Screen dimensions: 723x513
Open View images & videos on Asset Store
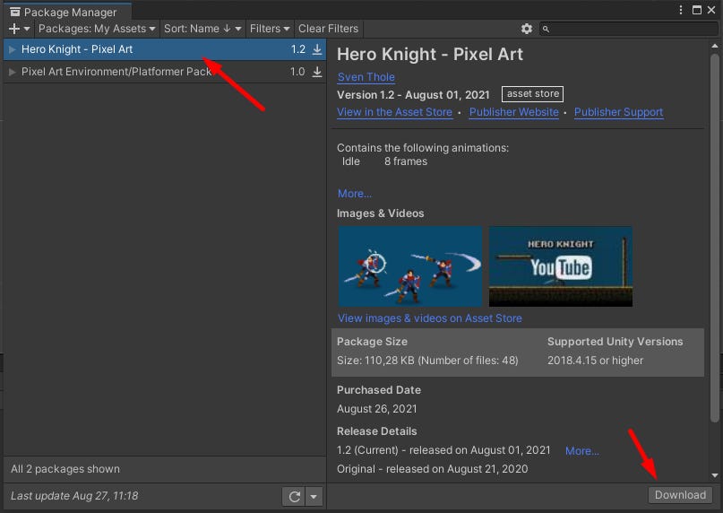coord(430,318)
